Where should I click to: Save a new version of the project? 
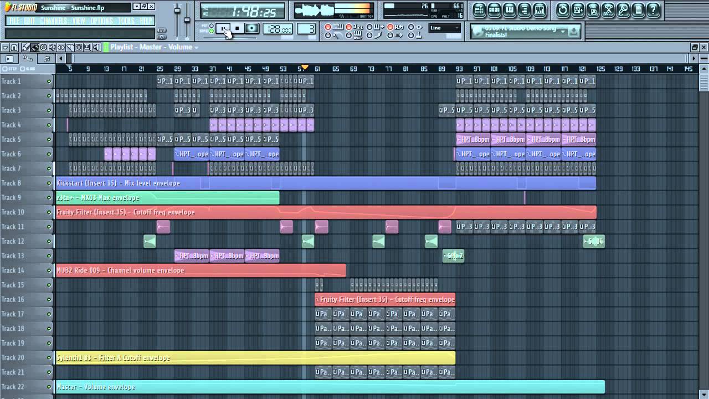click(x=578, y=9)
